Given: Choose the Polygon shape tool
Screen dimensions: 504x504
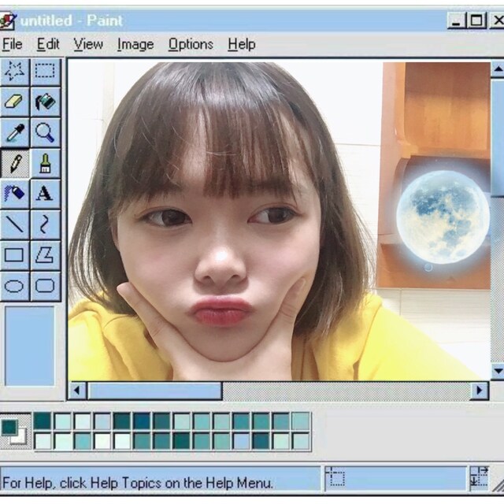Looking at the screenshot, I should point(45,254).
